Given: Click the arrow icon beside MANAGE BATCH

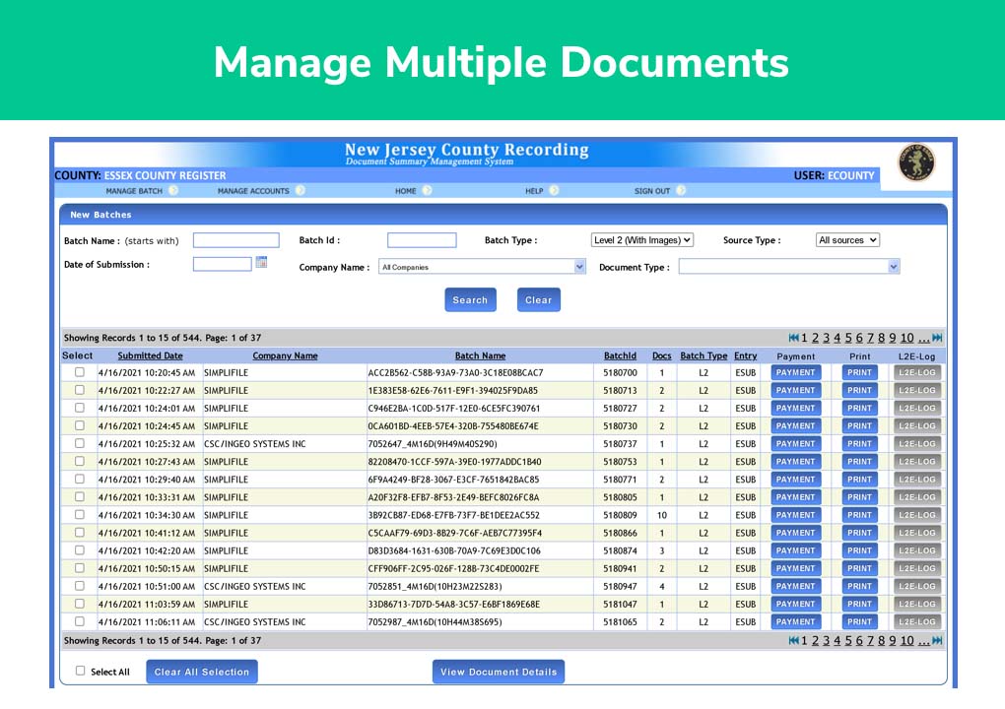Looking at the screenshot, I should [x=173, y=191].
